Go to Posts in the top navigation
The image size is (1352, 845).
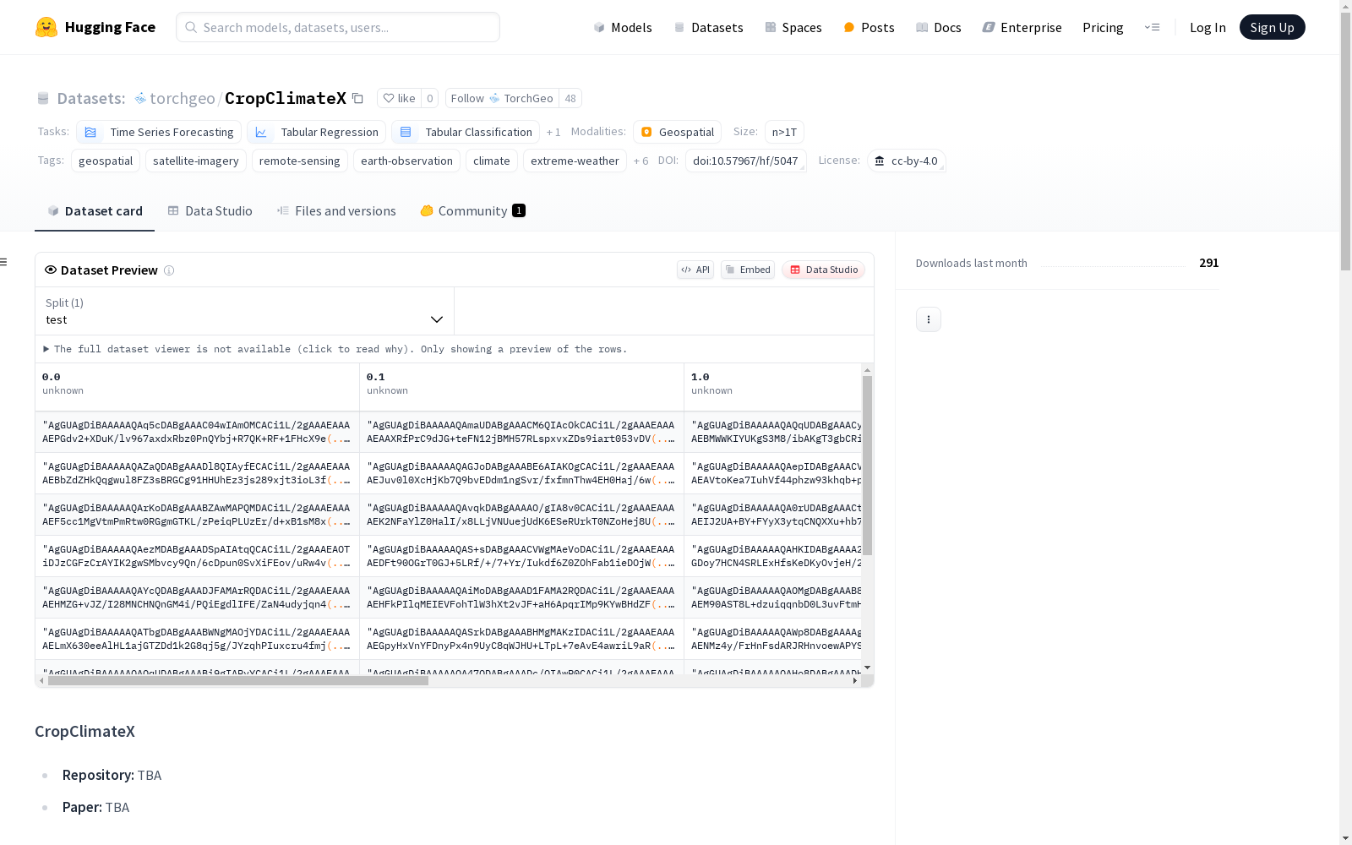870,27
